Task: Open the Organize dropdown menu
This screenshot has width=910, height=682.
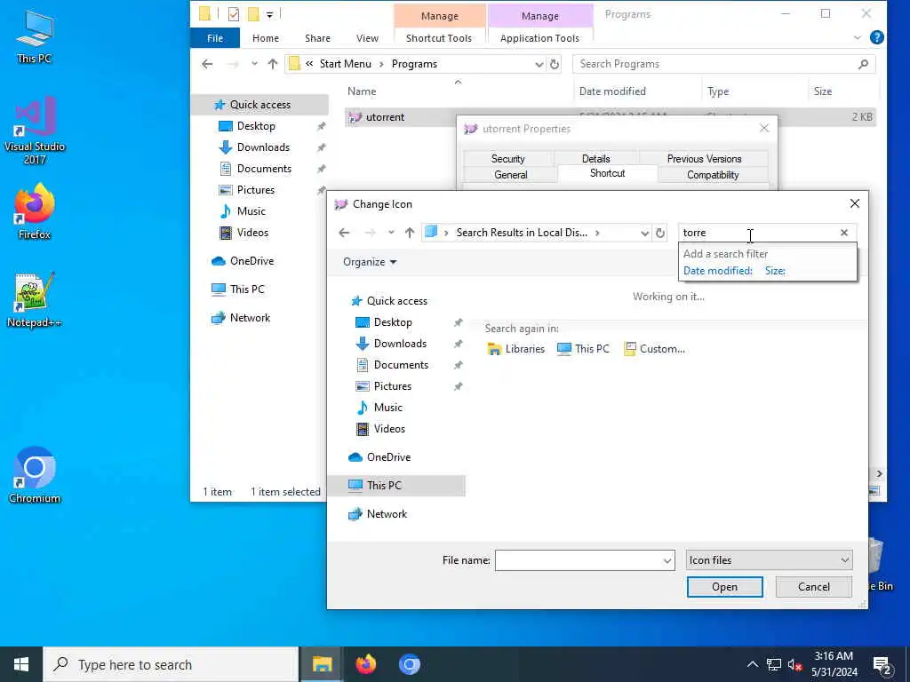Action: [370, 262]
